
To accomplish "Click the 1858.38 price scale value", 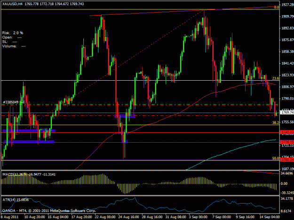I will 287,52.
